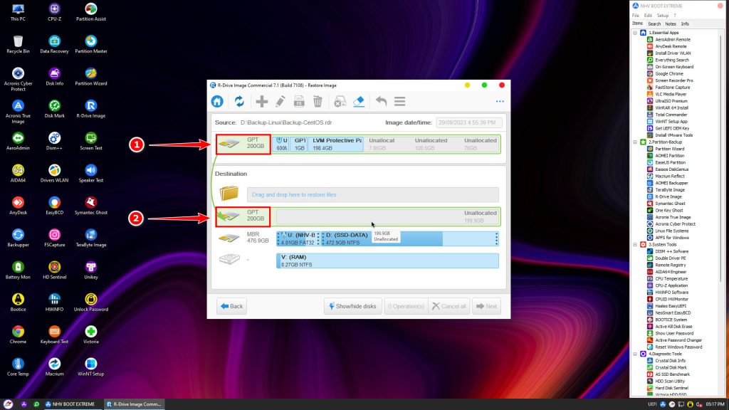Click the trash delete toolbar icon
Screen dimensions: 729x410
[318, 101]
